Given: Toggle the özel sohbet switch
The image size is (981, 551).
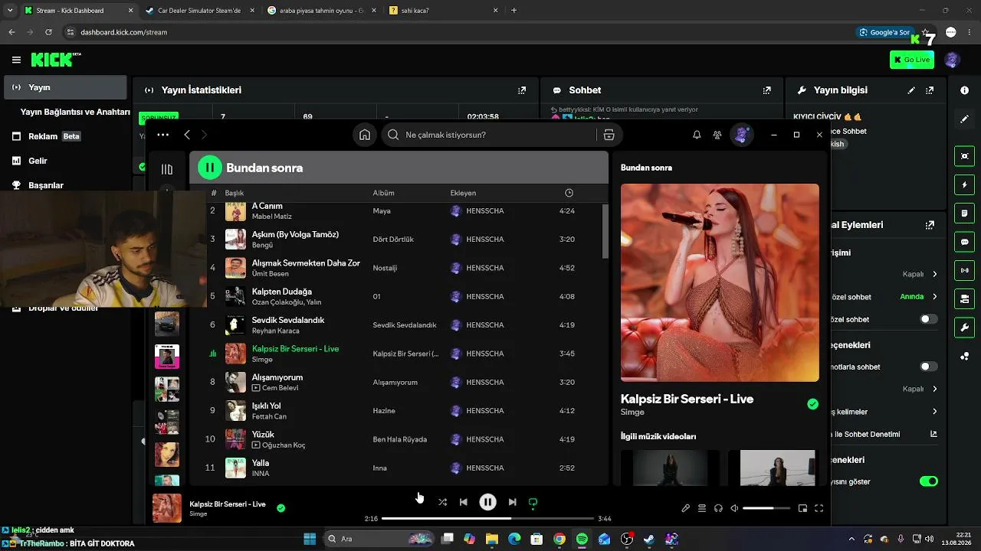Looking at the screenshot, I should point(928,319).
